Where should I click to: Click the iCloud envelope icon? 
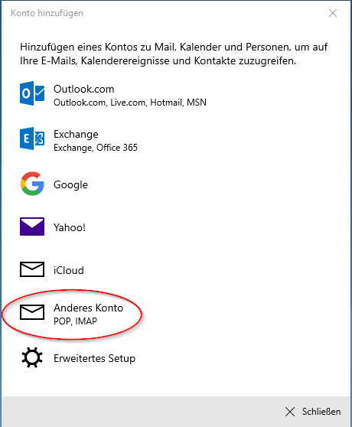click(32, 269)
